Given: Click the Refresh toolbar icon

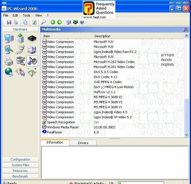Looking at the screenshot, I should 34,22.
